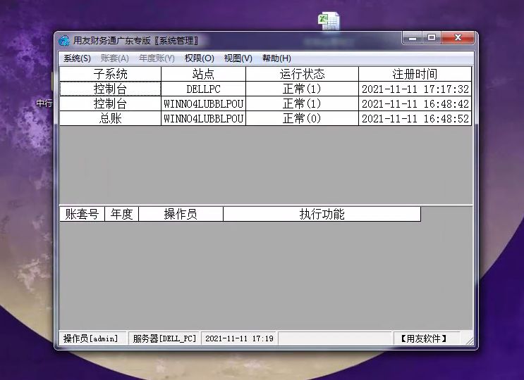
Task: Open the 账套(A) menu
Action: click(x=115, y=58)
